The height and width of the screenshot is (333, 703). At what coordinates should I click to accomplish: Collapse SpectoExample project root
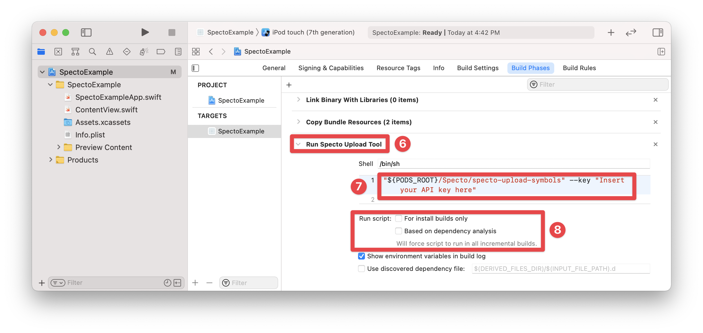click(42, 72)
